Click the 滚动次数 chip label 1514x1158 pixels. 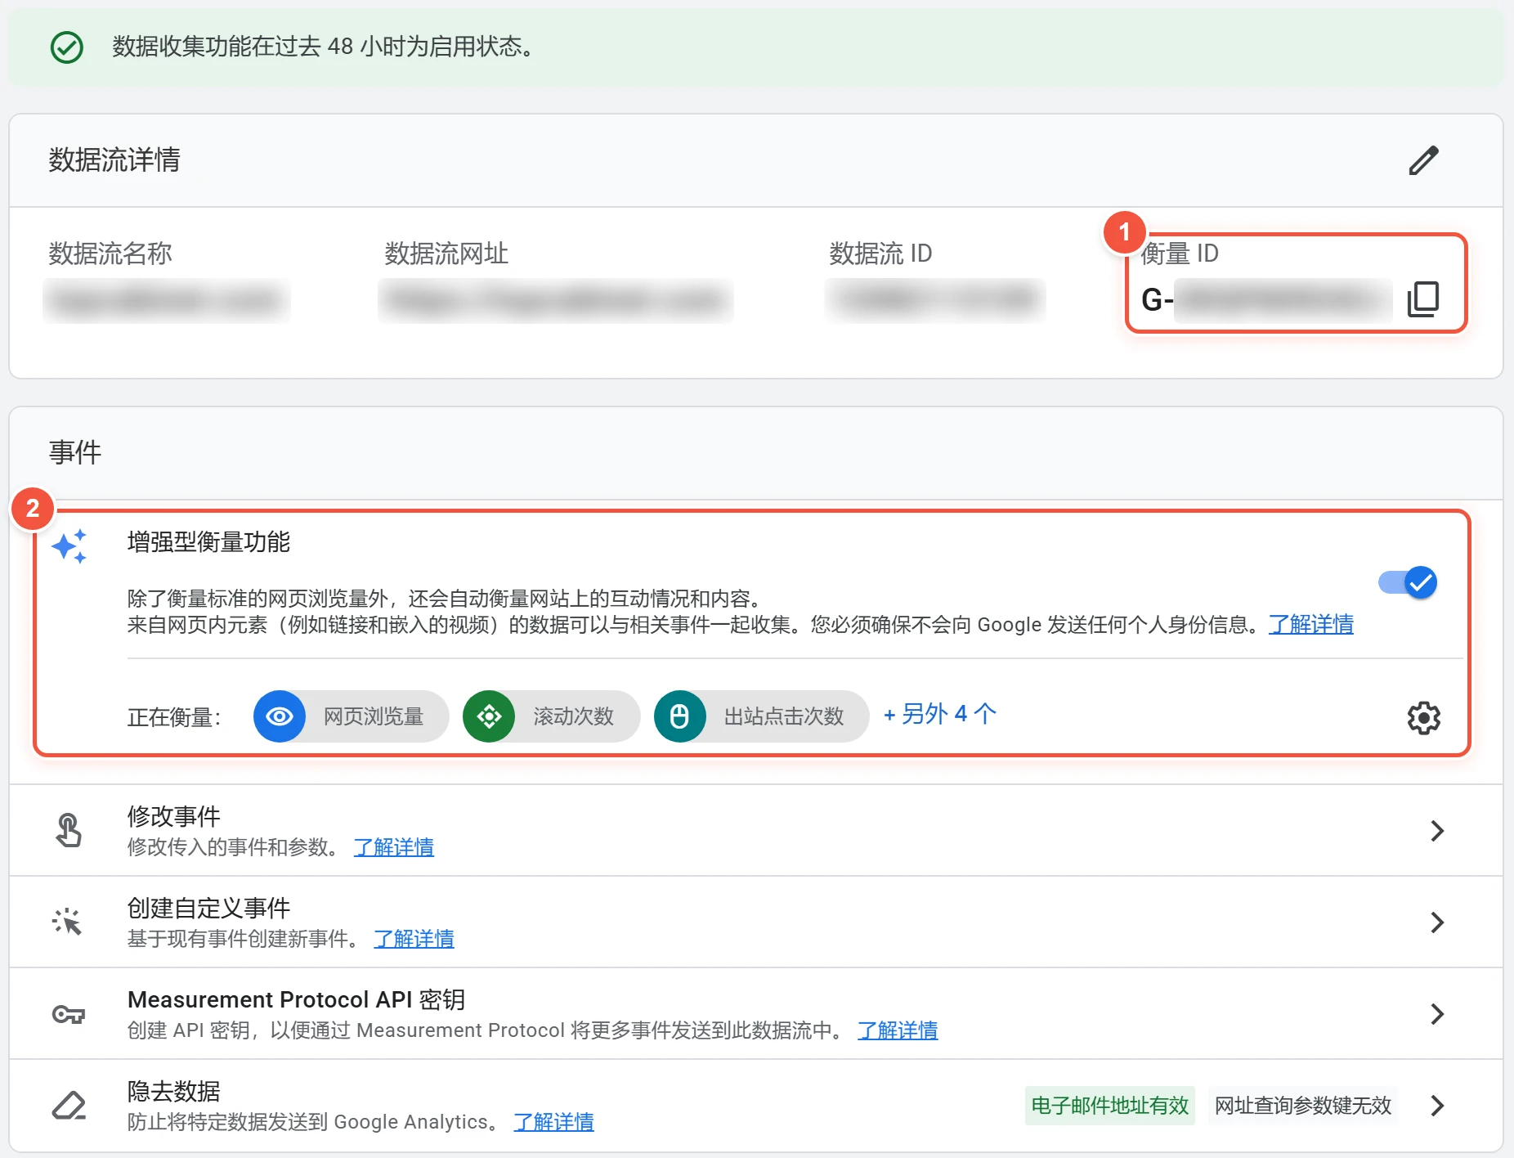pos(573,716)
